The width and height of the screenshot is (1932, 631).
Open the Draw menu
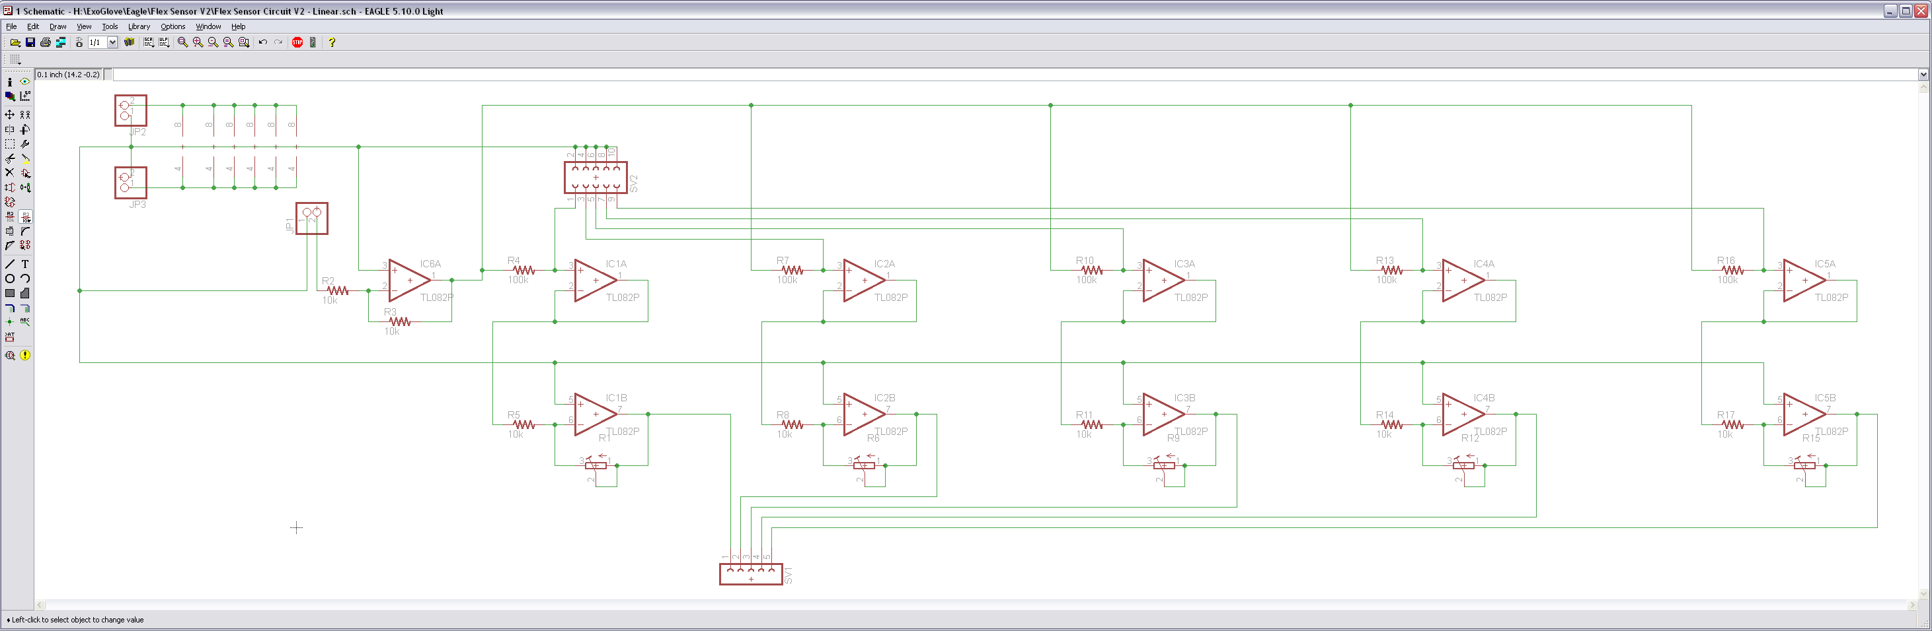tap(58, 27)
